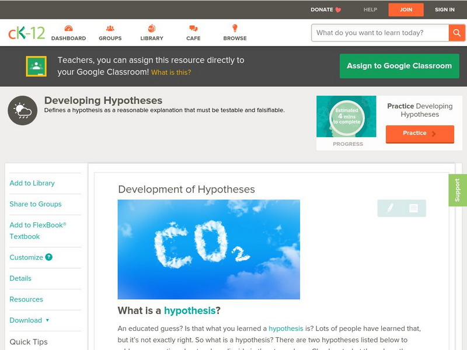This screenshot has height=350, width=467.
Task: Click the CO2 clouds image
Action: point(209,250)
